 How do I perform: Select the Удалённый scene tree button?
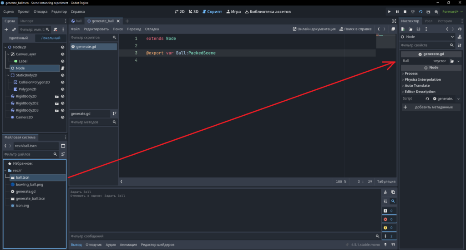point(18,38)
